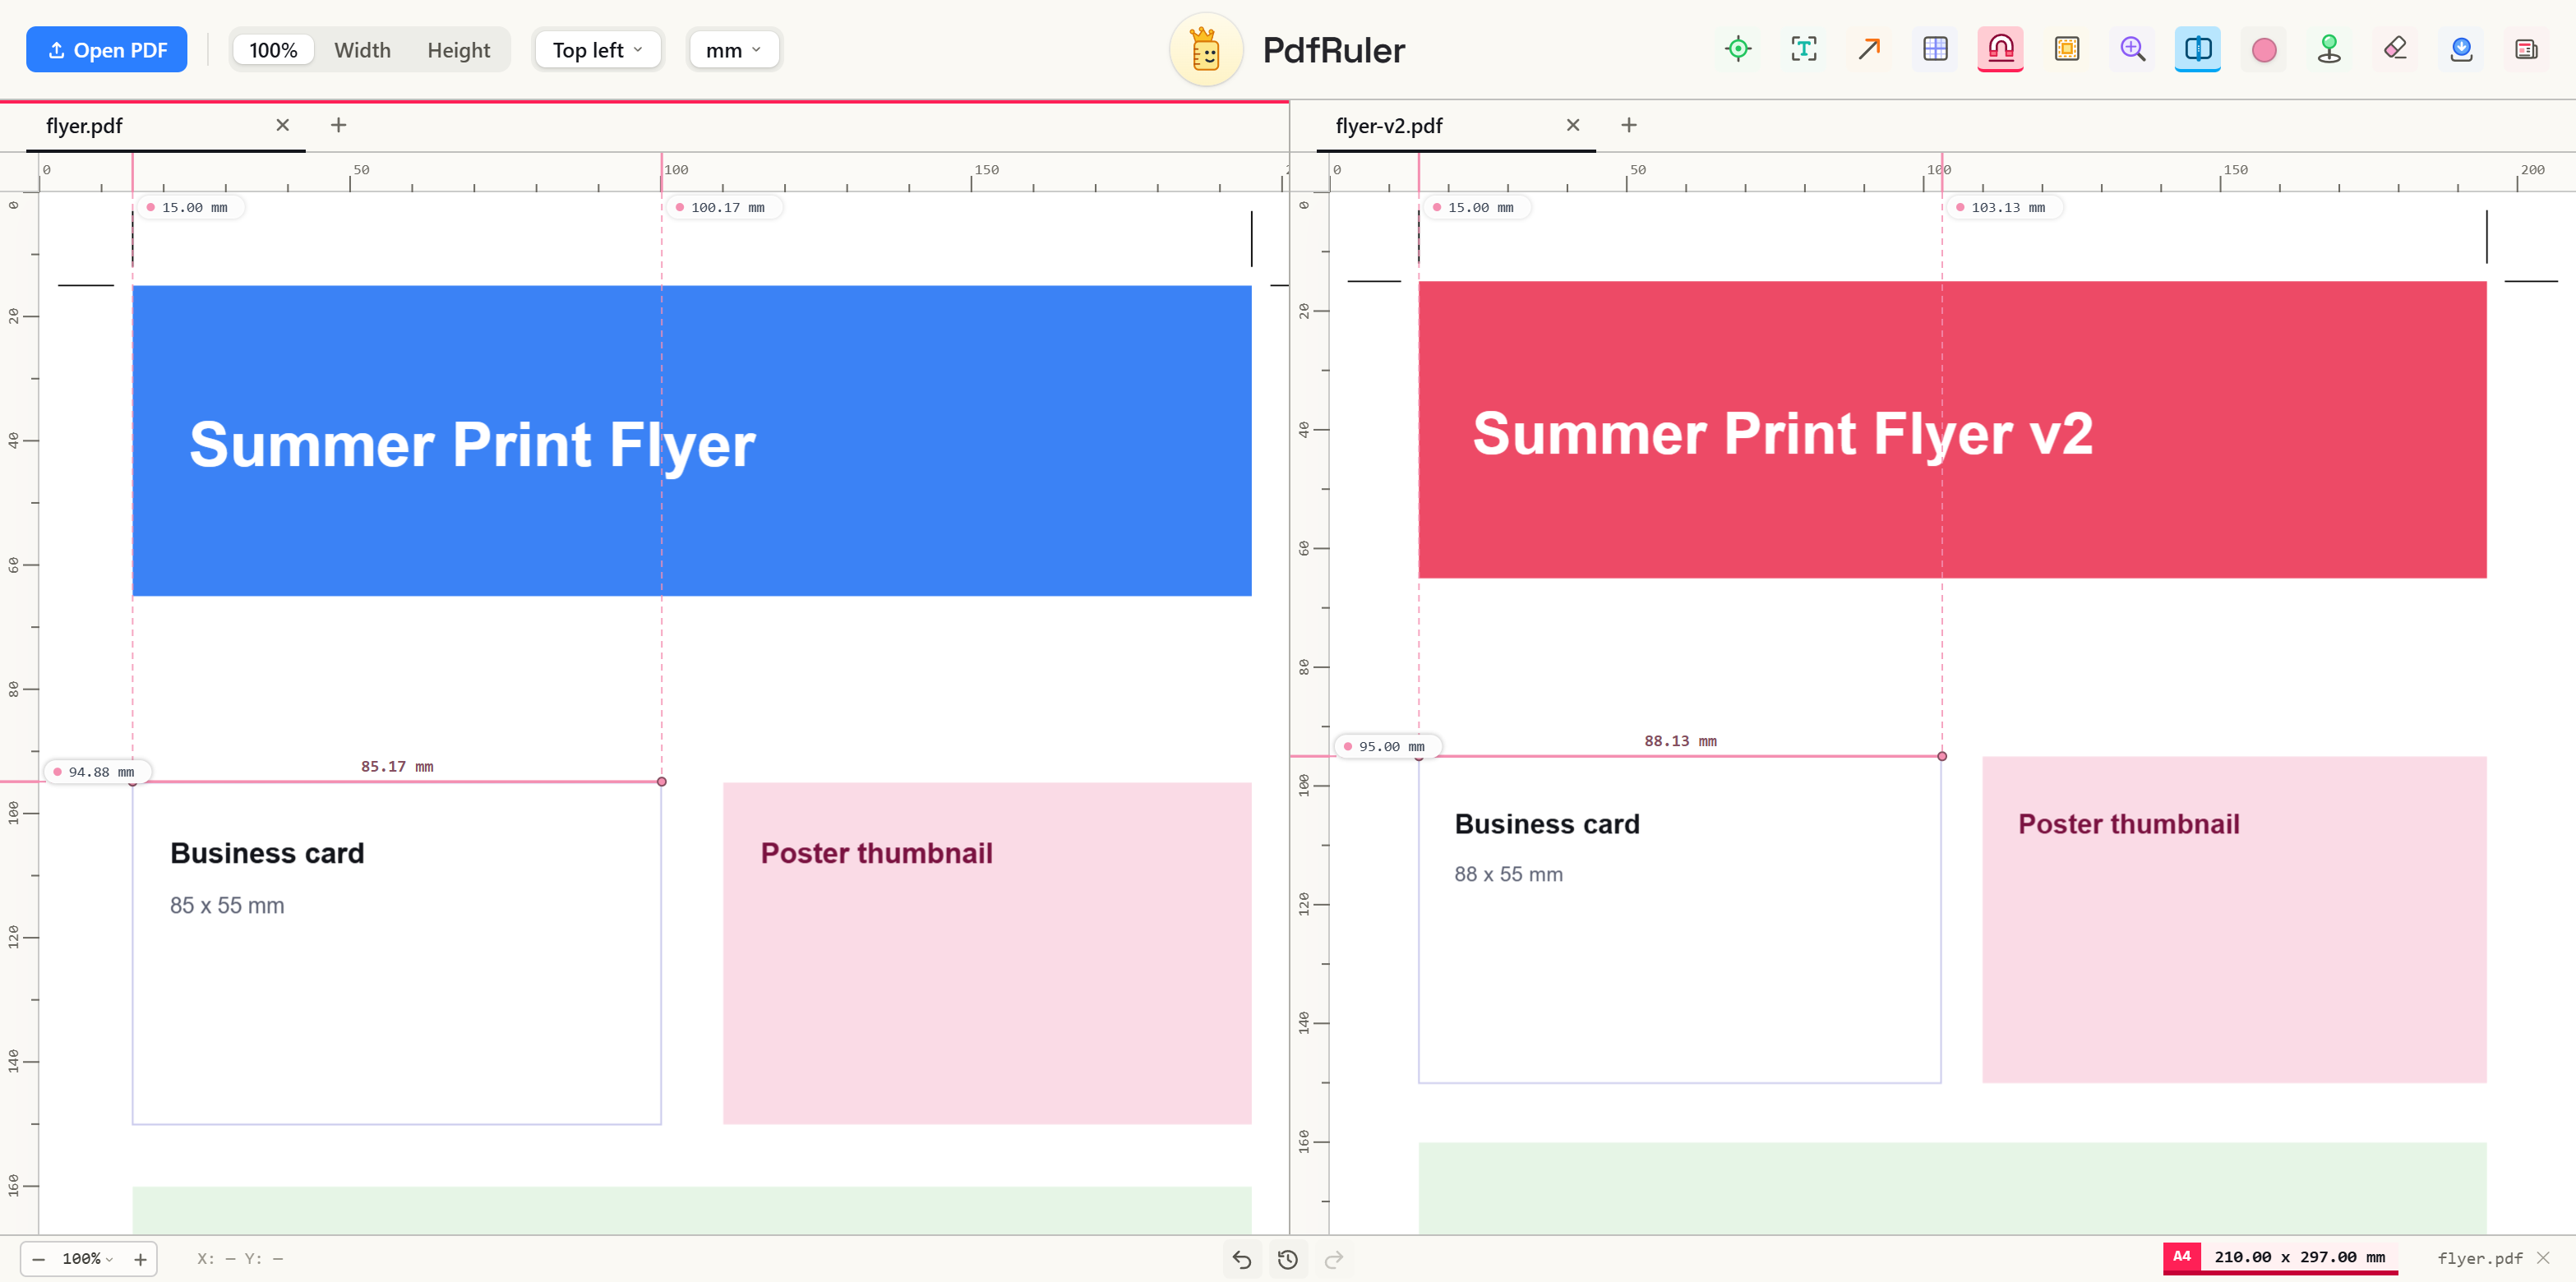
Task: Open the 100% zoom level dropdown in status bar
Action: click(87, 1259)
